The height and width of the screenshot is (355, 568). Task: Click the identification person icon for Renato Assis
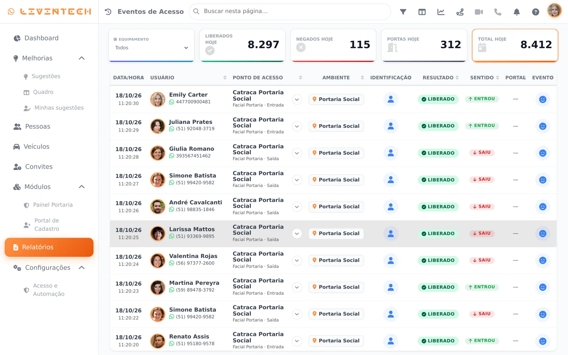click(x=390, y=341)
